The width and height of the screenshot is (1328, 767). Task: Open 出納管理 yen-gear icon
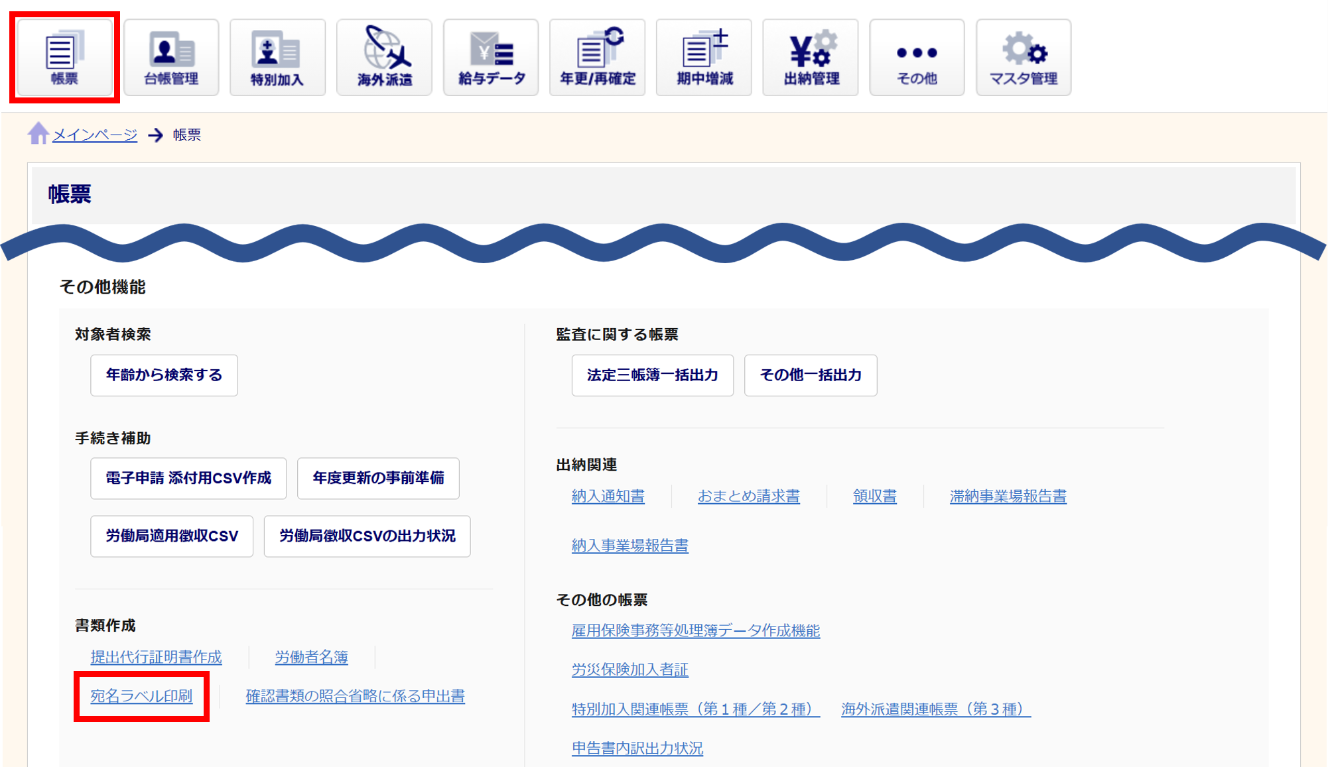tap(811, 58)
